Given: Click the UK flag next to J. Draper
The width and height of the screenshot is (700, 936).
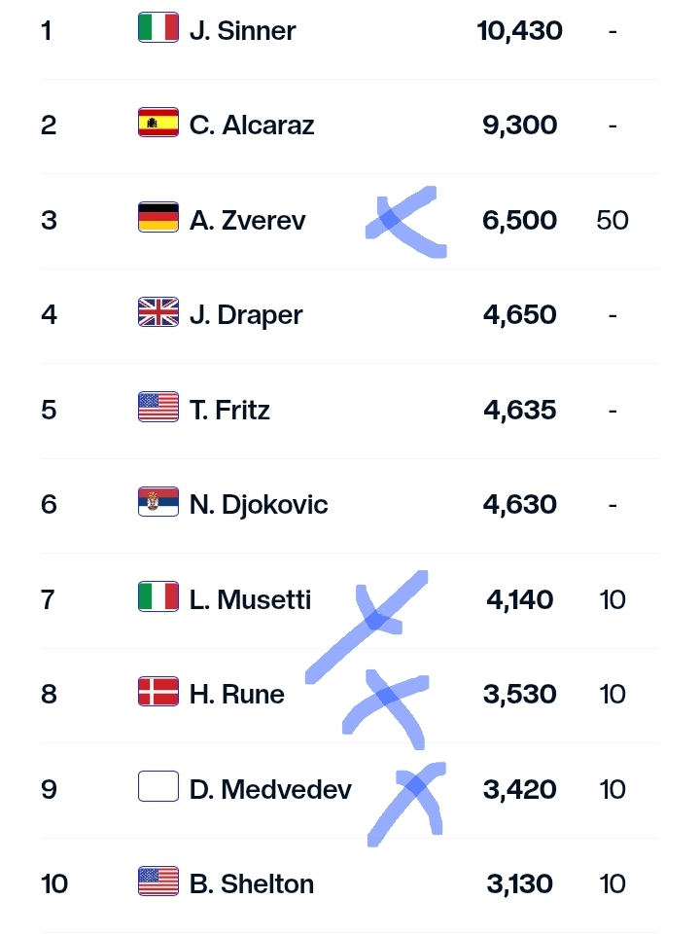Looking at the screenshot, I should (x=158, y=312).
